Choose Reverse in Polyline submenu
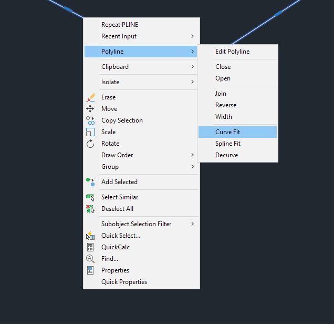 (x=237, y=105)
